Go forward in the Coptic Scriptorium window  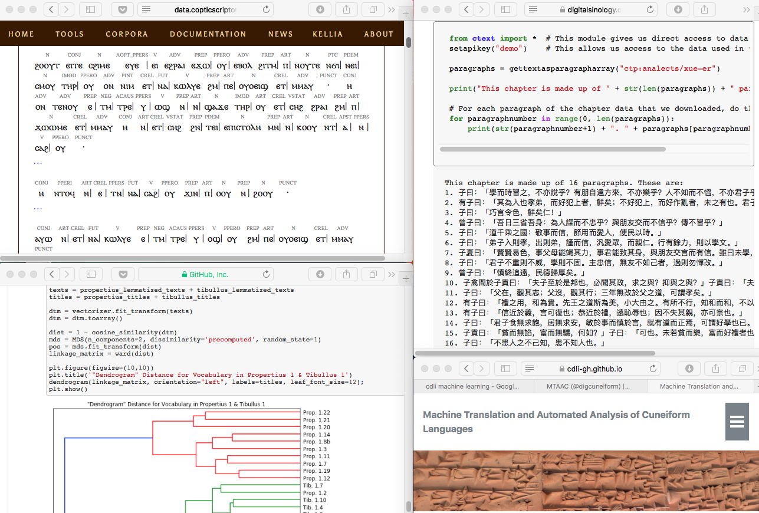point(67,9)
